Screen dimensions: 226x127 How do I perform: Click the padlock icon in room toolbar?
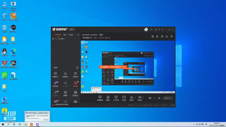pyautogui.click(x=157, y=36)
